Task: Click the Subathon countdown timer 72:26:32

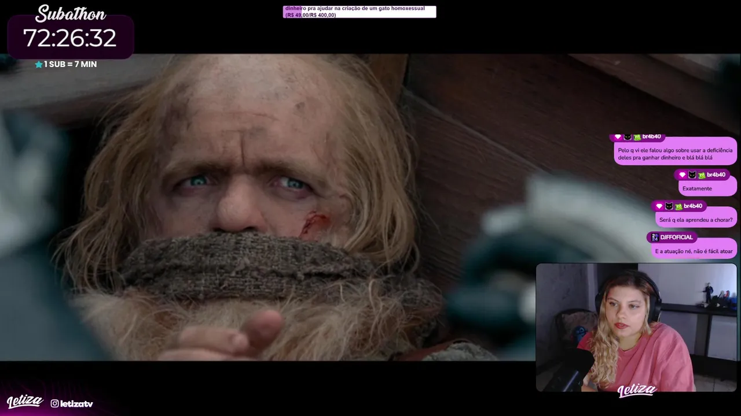Action: pos(70,38)
